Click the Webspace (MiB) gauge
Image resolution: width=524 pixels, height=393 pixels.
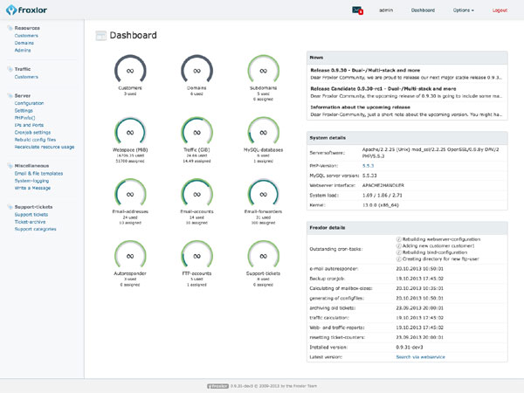click(x=130, y=132)
